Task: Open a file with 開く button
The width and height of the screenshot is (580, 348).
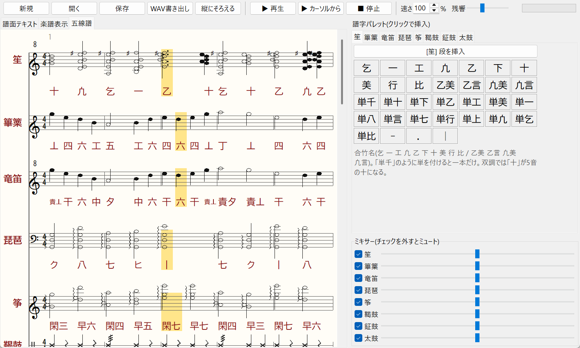Action: pos(74,9)
